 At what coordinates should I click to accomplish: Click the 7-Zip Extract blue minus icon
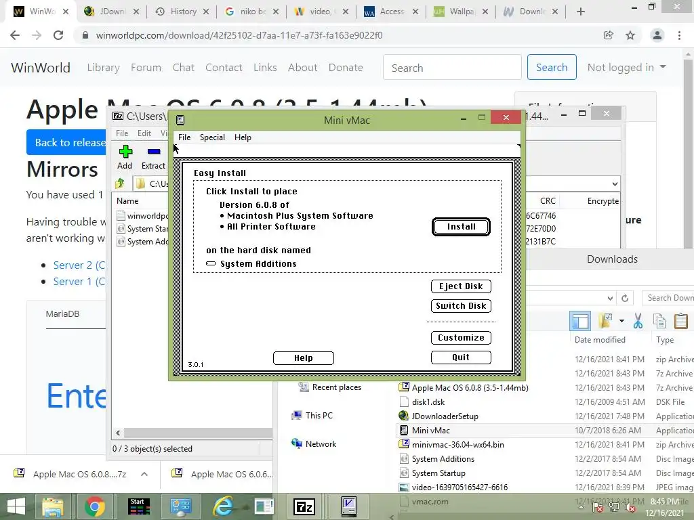tap(154, 152)
